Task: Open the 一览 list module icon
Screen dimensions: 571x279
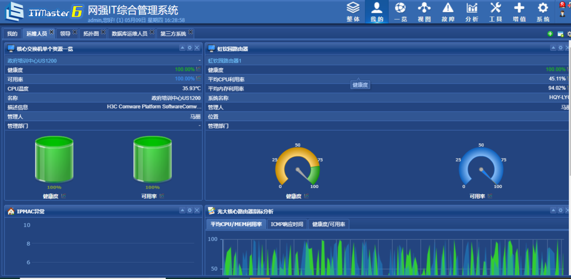Action: coord(400,11)
